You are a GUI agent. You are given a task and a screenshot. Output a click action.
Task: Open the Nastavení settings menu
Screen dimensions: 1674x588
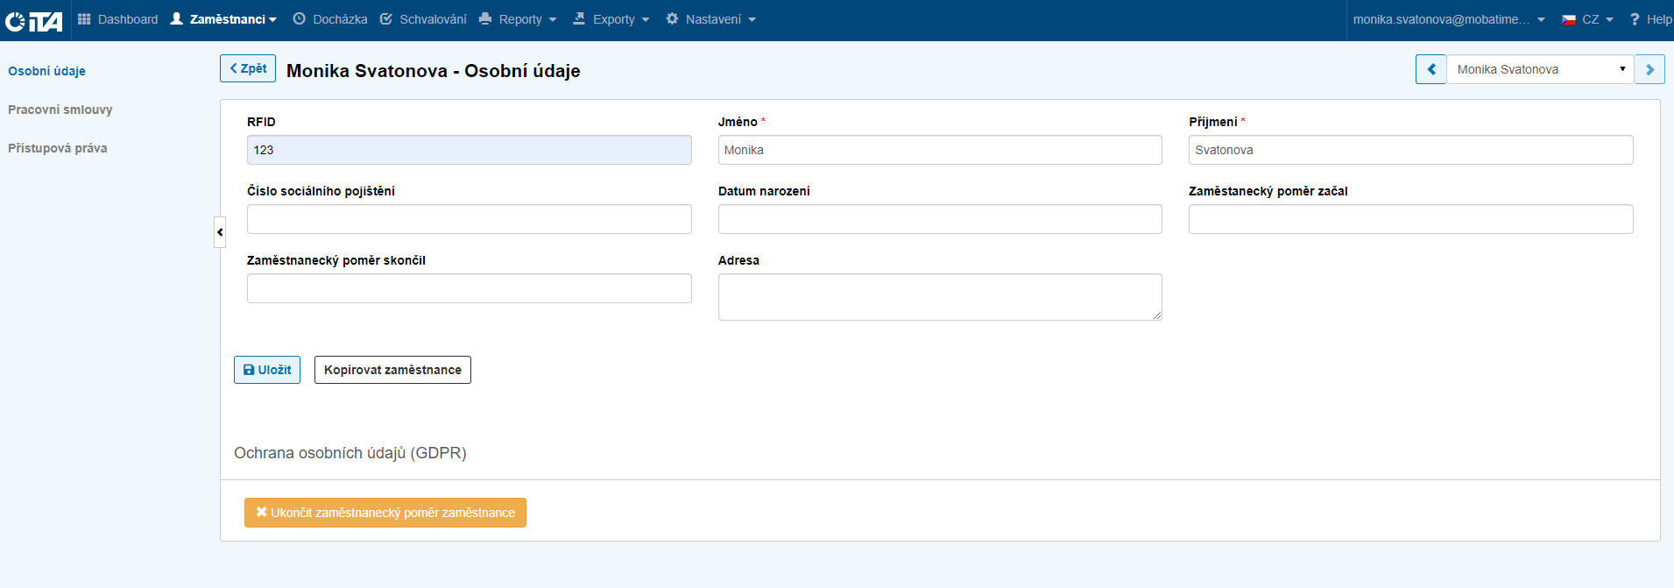(x=710, y=19)
